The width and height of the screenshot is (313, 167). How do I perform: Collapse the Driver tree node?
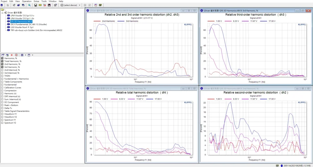[2, 13]
